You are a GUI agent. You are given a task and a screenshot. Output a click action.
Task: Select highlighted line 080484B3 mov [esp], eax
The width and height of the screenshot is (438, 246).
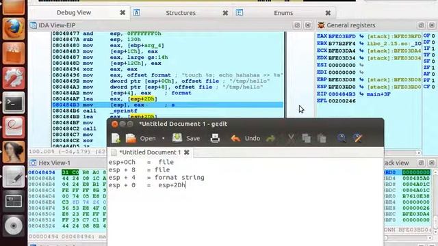click(168, 105)
